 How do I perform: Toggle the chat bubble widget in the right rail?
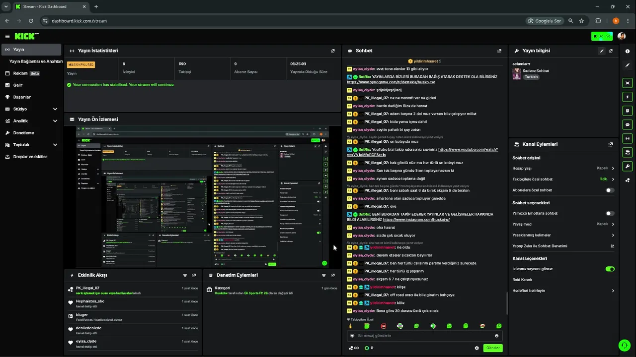click(x=628, y=124)
